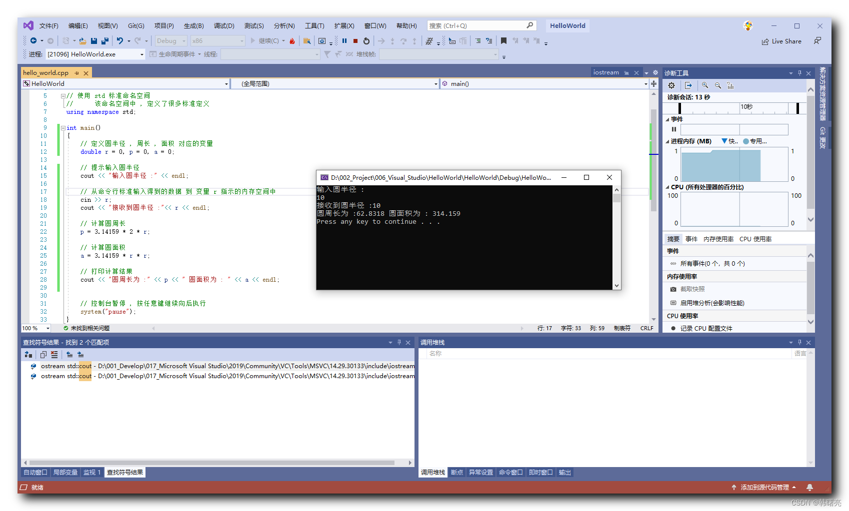The height and width of the screenshot is (511, 849).
Task: Click 添加到源代码管理 in status bar
Action: click(764, 487)
